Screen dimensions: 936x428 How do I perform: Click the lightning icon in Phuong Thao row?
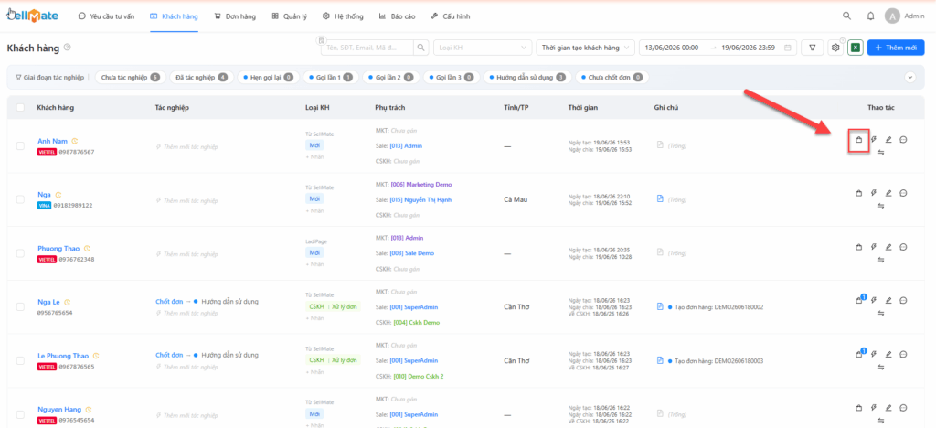pyautogui.click(x=873, y=247)
